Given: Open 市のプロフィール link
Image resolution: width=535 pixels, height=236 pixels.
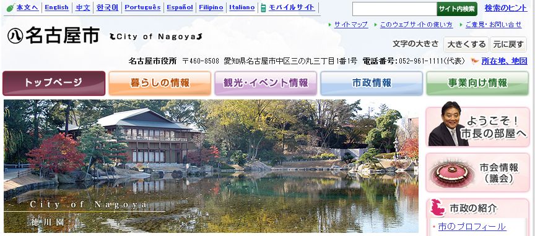Looking at the screenshot, I should pos(472,227).
